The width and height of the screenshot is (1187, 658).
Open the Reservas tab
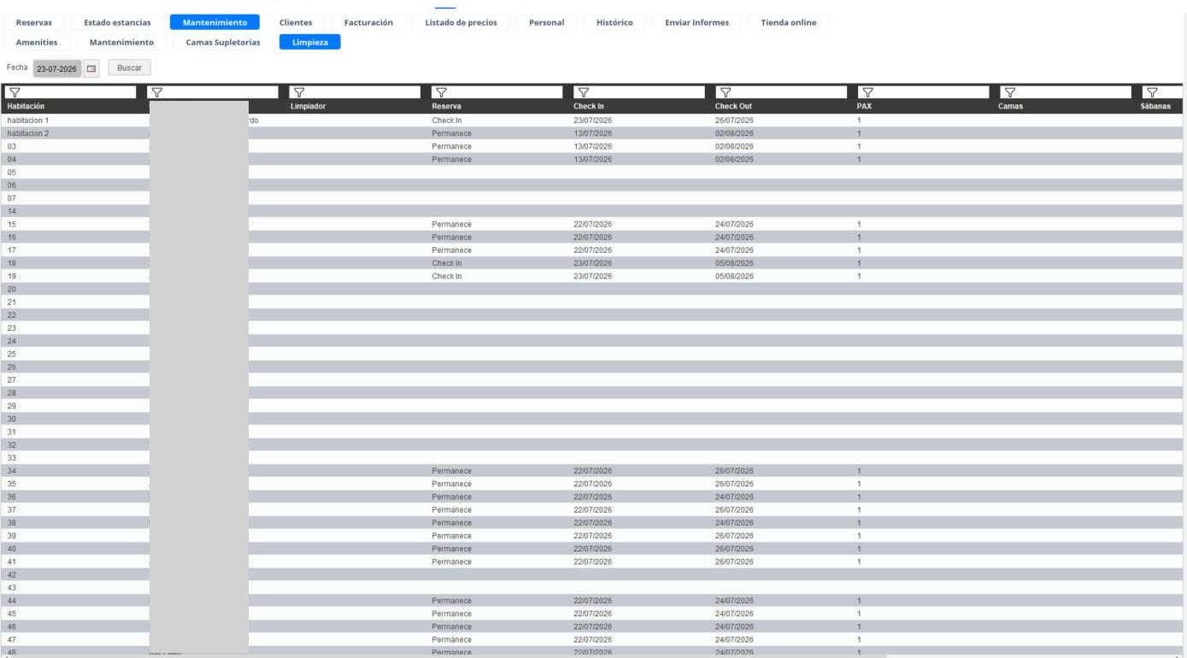click(34, 22)
